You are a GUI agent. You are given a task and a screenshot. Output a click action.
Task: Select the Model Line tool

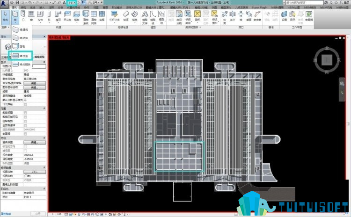pyautogui.click(x=153, y=17)
